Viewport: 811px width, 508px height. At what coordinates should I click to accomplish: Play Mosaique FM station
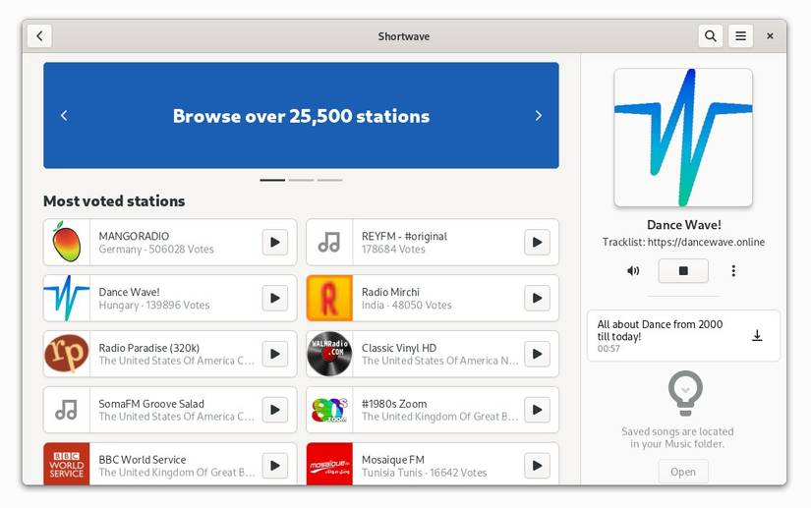538,466
